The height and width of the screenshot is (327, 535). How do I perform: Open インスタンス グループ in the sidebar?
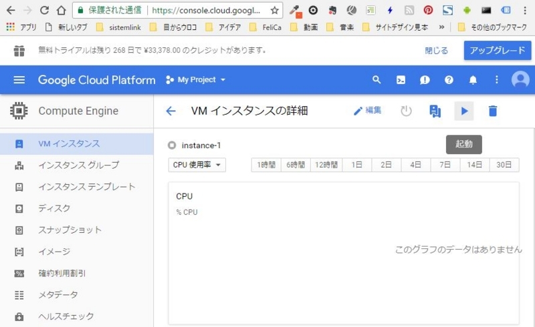pyautogui.click(x=76, y=166)
